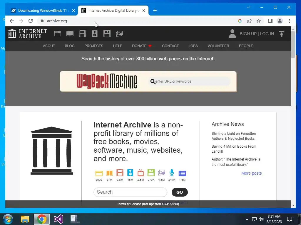Viewport: 301px width, 225px height.
Task: Click the LOG IN link
Action: 267,34
